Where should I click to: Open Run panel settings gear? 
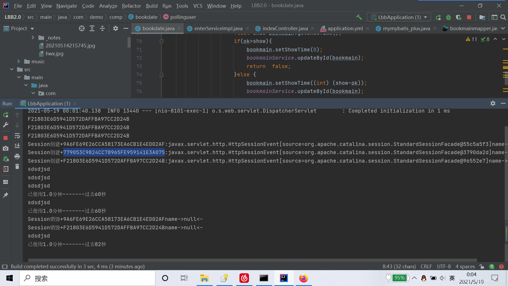click(x=493, y=103)
